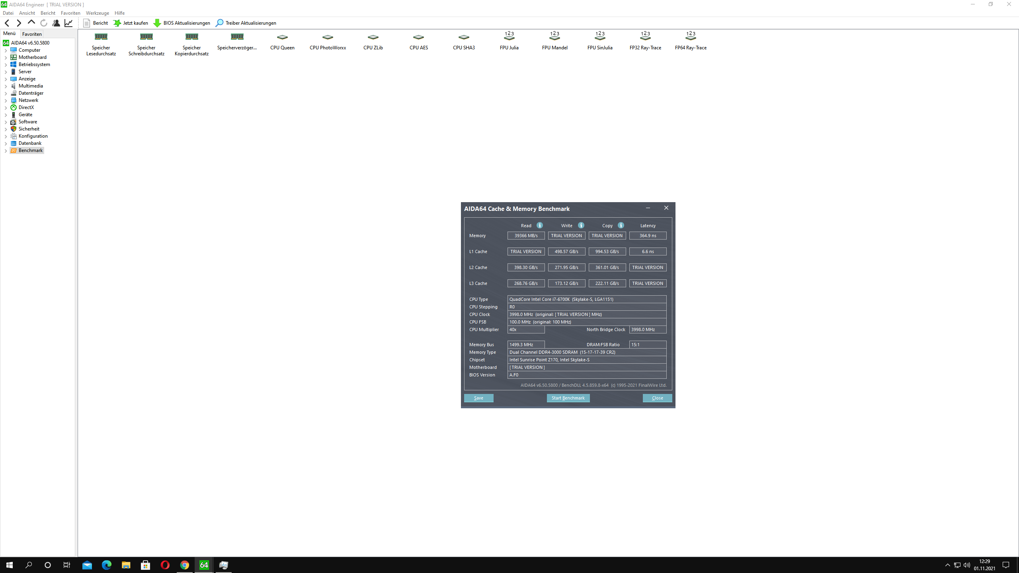Click the Memory Read value field
Screen dimensions: 1019x573
click(x=526, y=236)
